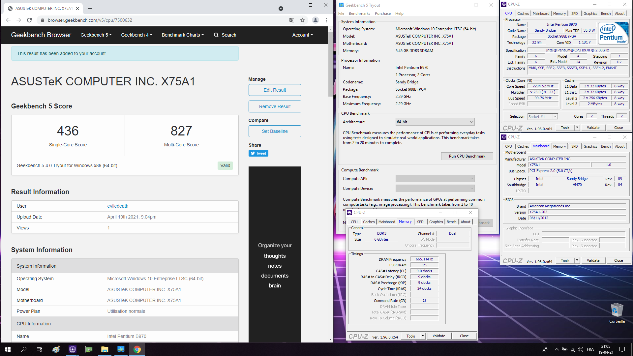Open File Explorer from the taskbar
This screenshot has height=356, width=633.
105,349
